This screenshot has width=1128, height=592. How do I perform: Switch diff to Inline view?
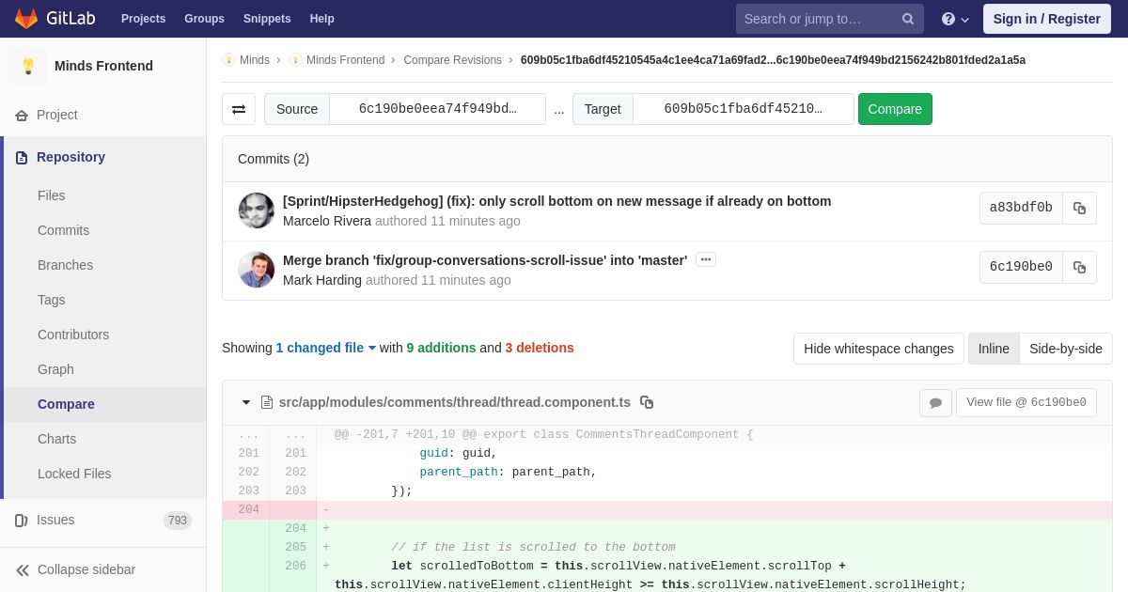click(x=994, y=349)
